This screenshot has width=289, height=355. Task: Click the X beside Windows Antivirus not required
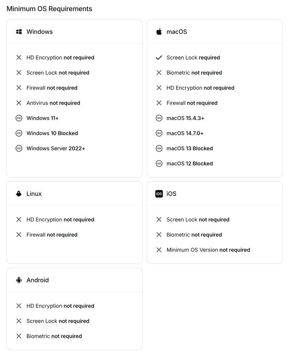pyautogui.click(x=19, y=103)
